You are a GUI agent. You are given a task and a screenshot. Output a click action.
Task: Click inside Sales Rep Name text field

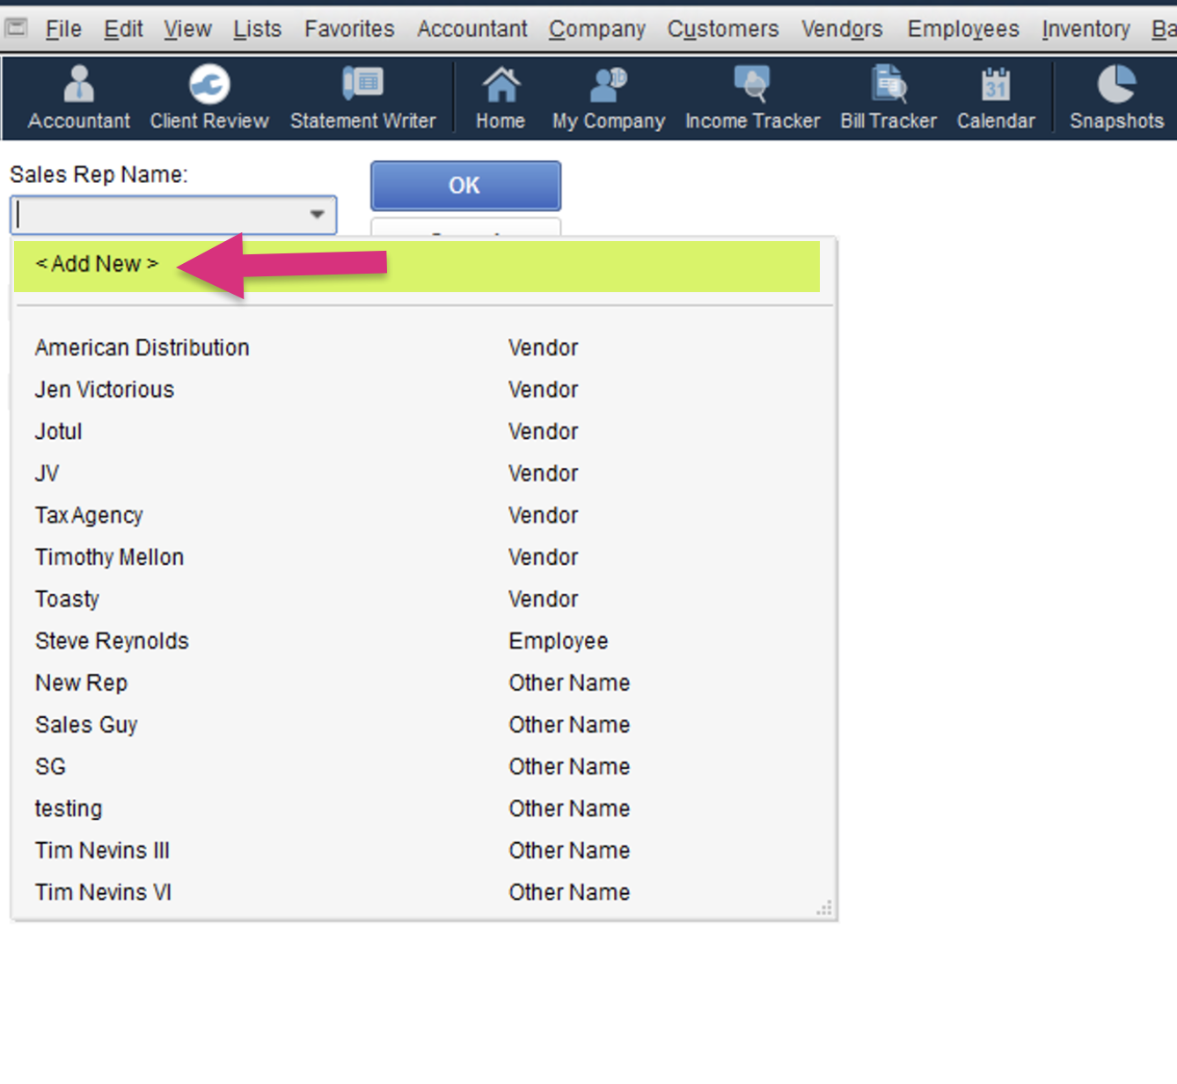point(158,215)
